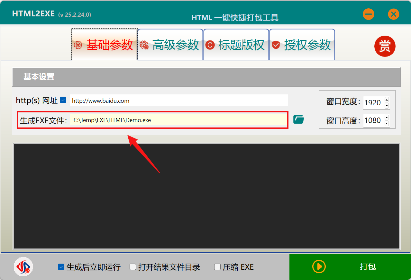Open the 高级参数 tab
The height and width of the screenshot is (280, 411).
[170, 45]
